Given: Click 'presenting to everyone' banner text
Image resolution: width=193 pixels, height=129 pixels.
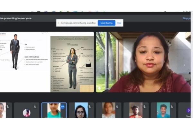Looking at the screenshot, I should pyautogui.click(x=16, y=18).
